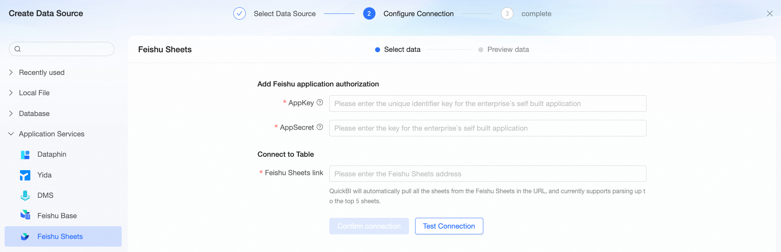This screenshot has width=781, height=252.
Task: Show AppSecret help tooltip icon
Action: click(320, 127)
